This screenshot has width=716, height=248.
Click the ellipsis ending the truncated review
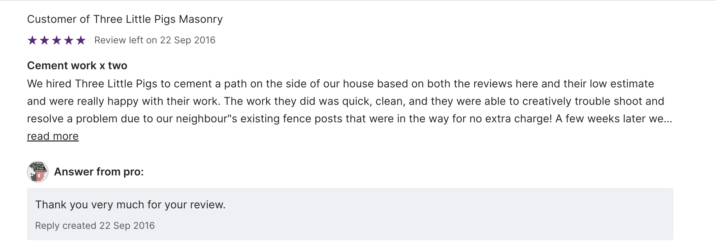coord(668,119)
